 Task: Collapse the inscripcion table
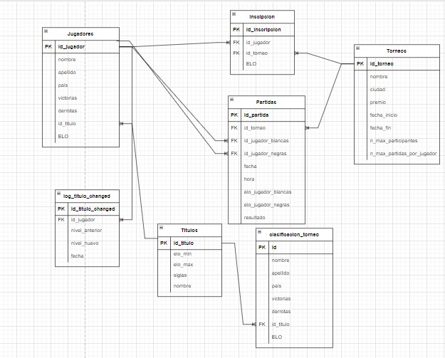click(234, 15)
